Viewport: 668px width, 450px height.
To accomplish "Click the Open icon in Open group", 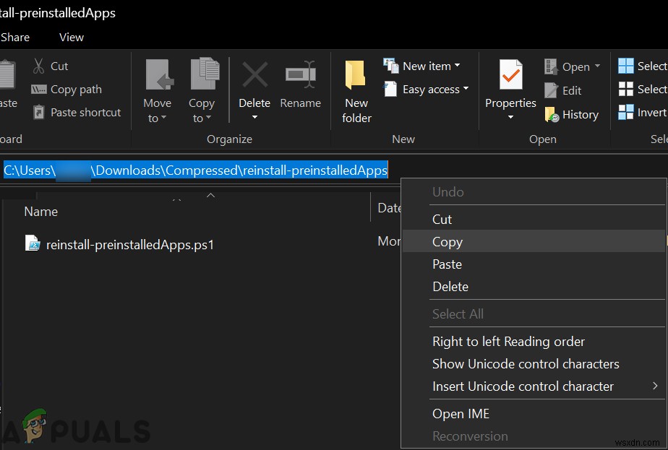I will click(551, 67).
